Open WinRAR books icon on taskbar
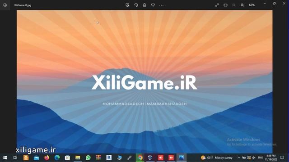The height and width of the screenshot is (162, 289). pos(98,157)
